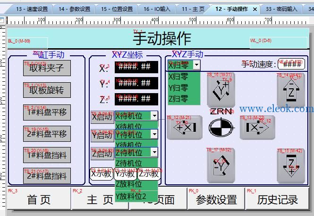Choose Z归零 in the zero-return list

tap(184, 99)
